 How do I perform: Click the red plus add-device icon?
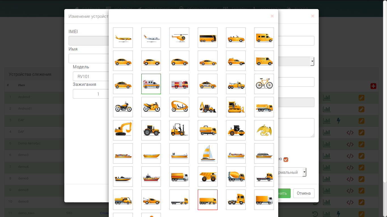point(373,86)
